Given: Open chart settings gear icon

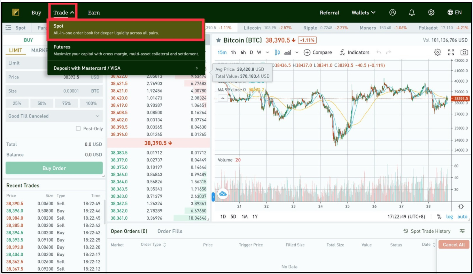Looking at the screenshot, I should [x=437, y=52].
